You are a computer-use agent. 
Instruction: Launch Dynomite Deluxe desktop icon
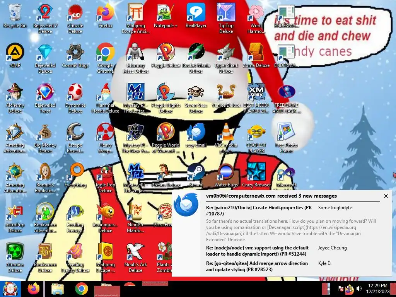click(75, 98)
